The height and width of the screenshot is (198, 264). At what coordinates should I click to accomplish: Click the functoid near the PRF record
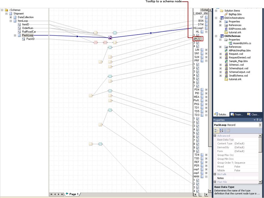pos(100,61)
